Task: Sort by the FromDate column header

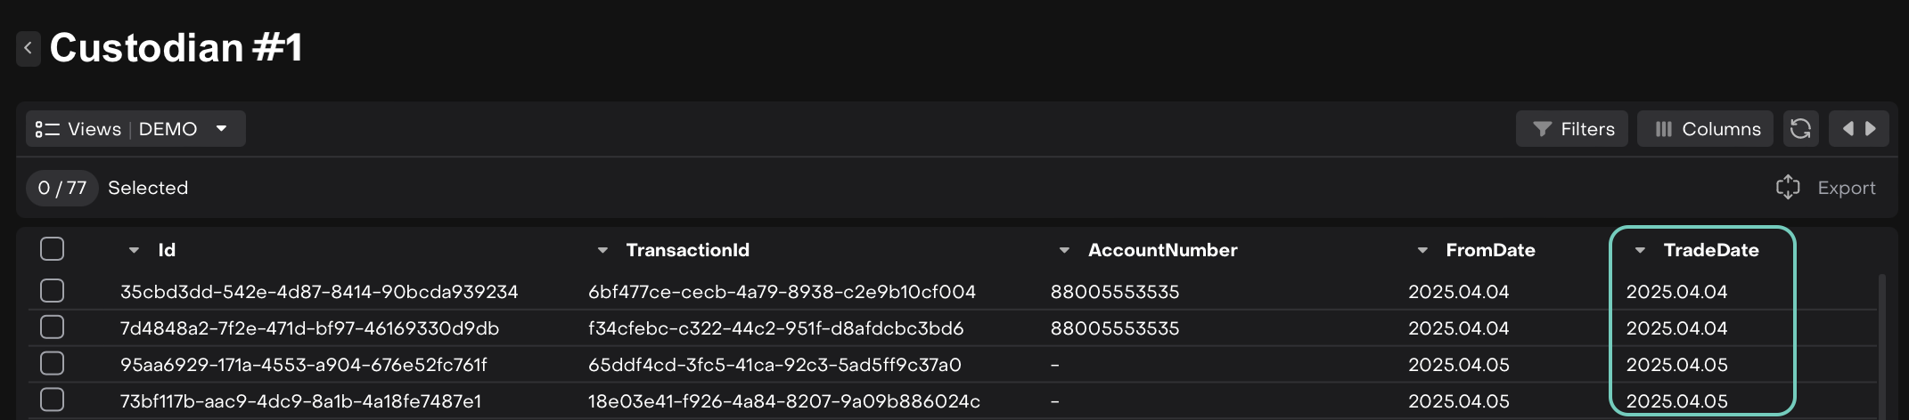Action: pyautogui.click(x=1490, y=250)
